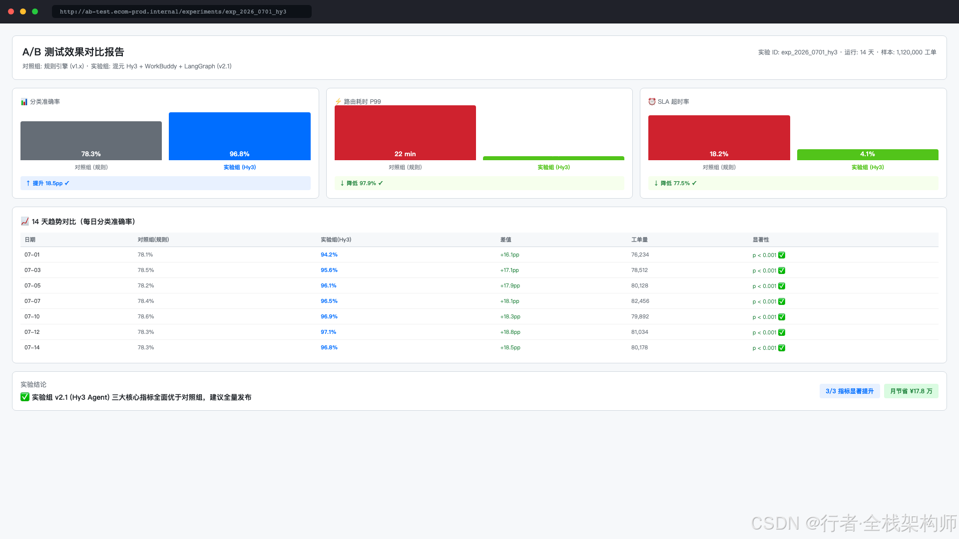The height and width of the screenshot is (539, 959).
Task: Click the 日期 column header
Action: tap(30, 240)
